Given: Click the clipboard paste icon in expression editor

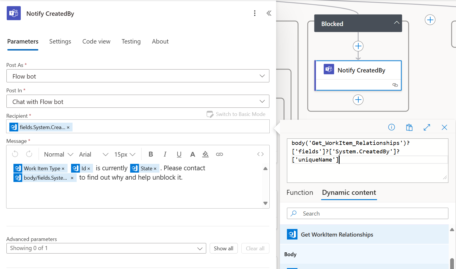Looking at the screenshot, I should pos(409,127).
